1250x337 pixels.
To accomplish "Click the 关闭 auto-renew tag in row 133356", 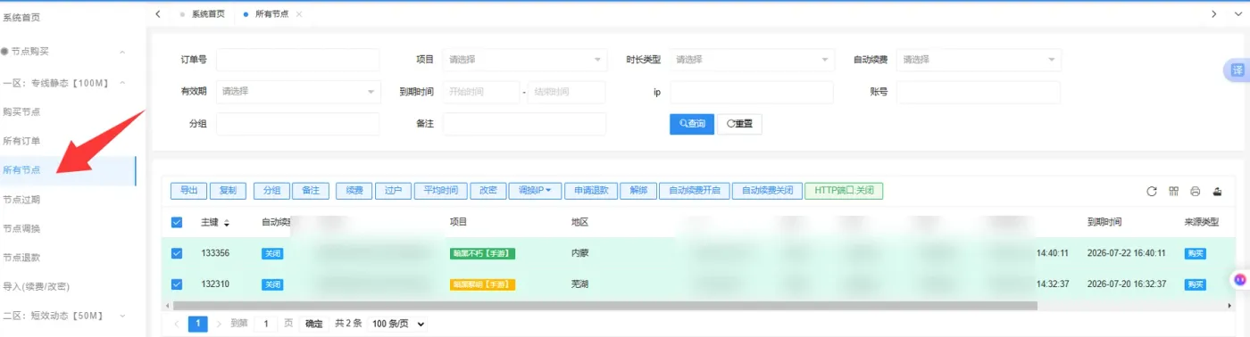I will (x=272, y=253).
